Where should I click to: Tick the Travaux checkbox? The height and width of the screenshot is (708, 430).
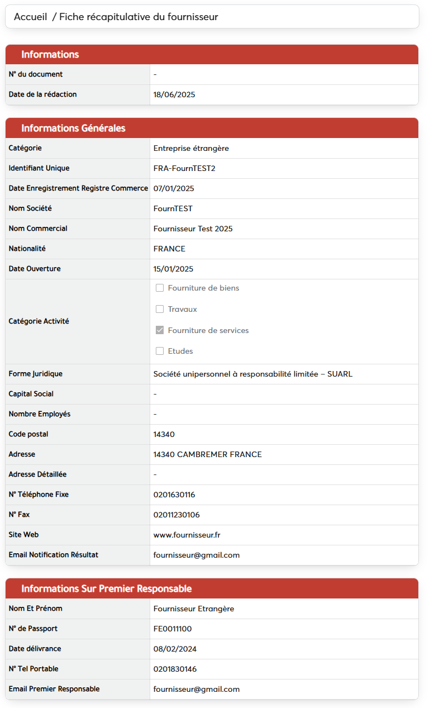click(x=160, y=309)
